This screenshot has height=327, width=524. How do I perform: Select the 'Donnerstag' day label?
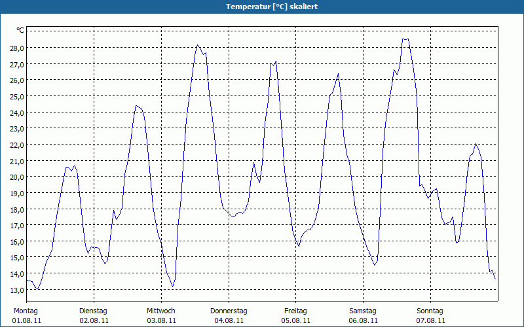click(229, 311)
